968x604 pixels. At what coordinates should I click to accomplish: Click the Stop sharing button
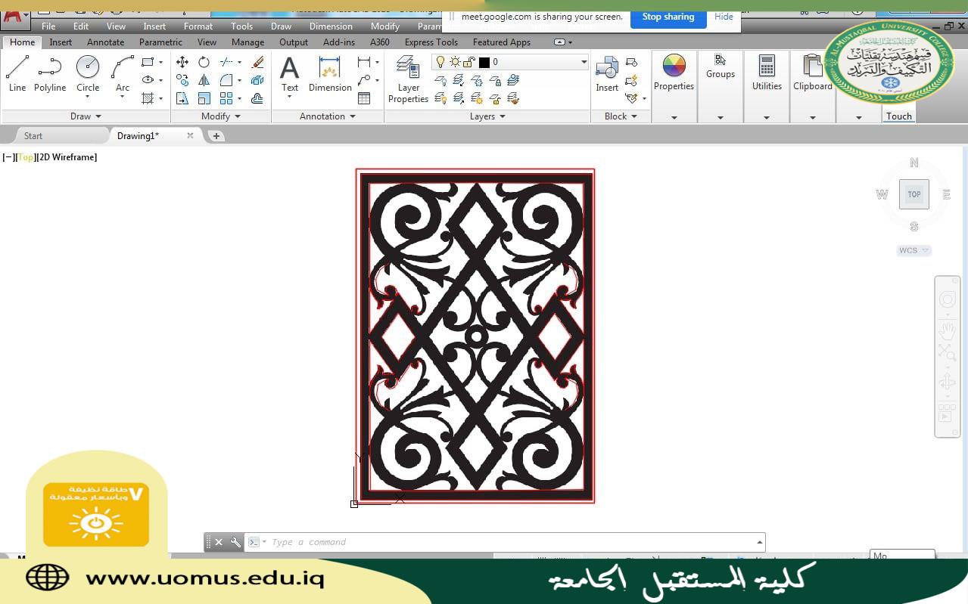(668, 16)
